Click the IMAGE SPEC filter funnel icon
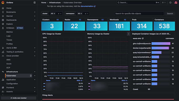The width and height of the screenshot is (179, 101). (x=143, y=39)
